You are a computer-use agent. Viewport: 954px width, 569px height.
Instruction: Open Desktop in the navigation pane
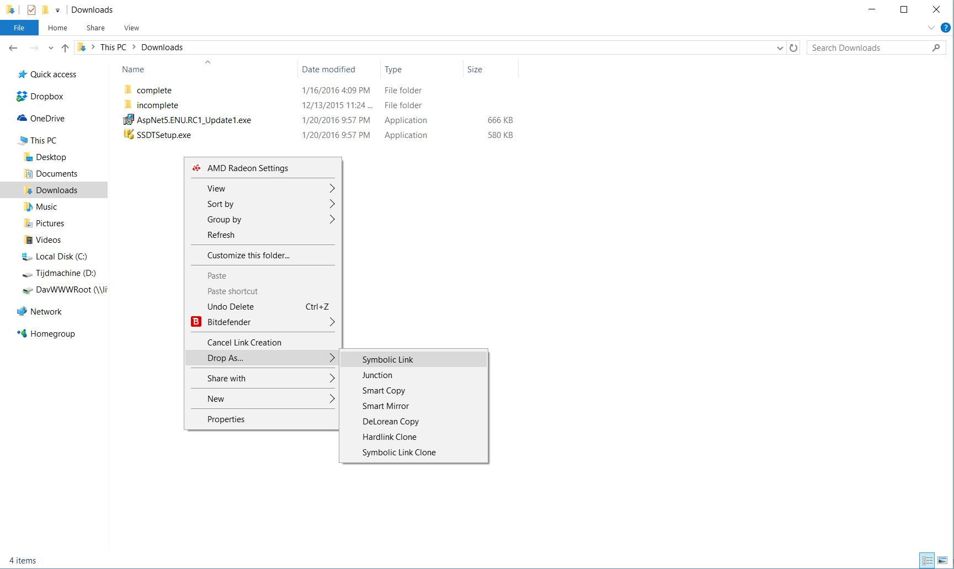pyautogui.click(x=51, y=157)
